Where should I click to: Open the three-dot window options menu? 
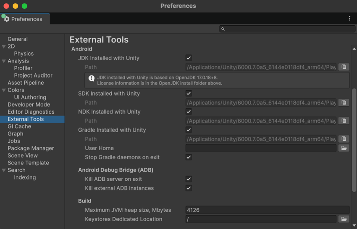pyautogui.click(x=350, y=18)
